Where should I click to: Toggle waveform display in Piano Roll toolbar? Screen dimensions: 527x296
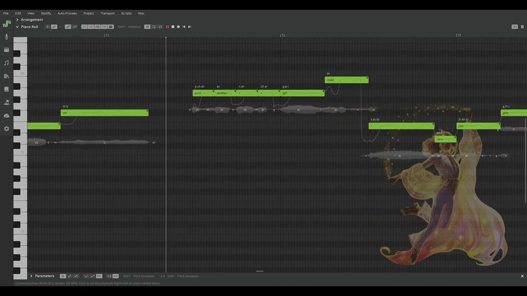click(x=98, y=27)
